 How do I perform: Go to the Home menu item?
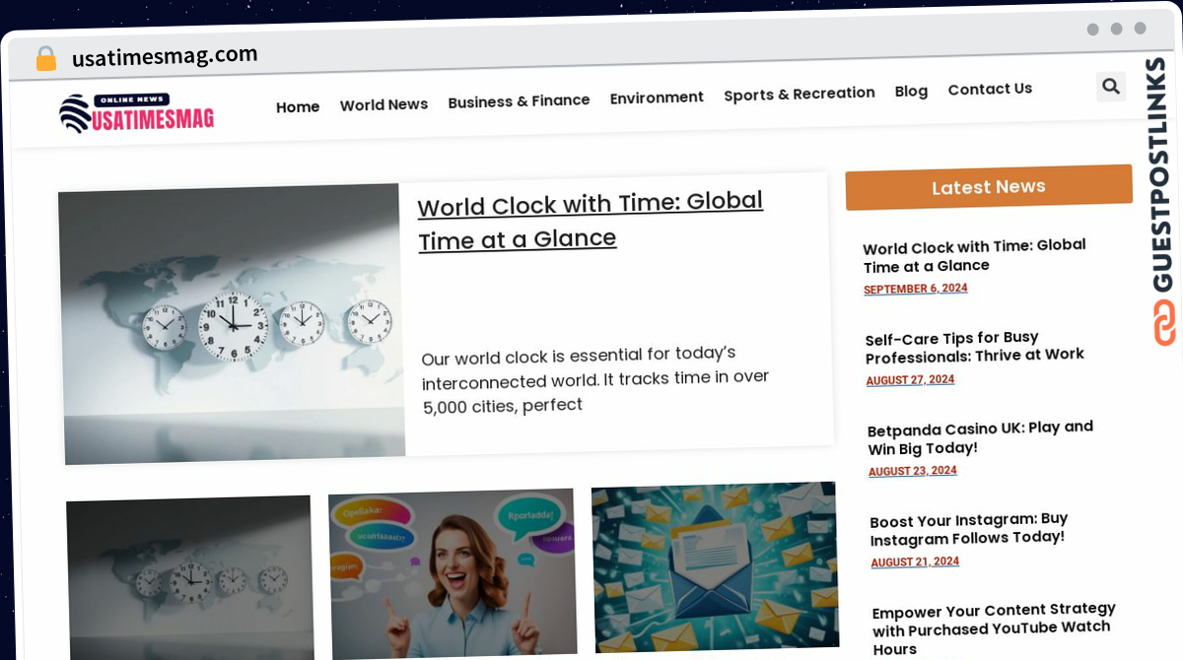(298, 107)
